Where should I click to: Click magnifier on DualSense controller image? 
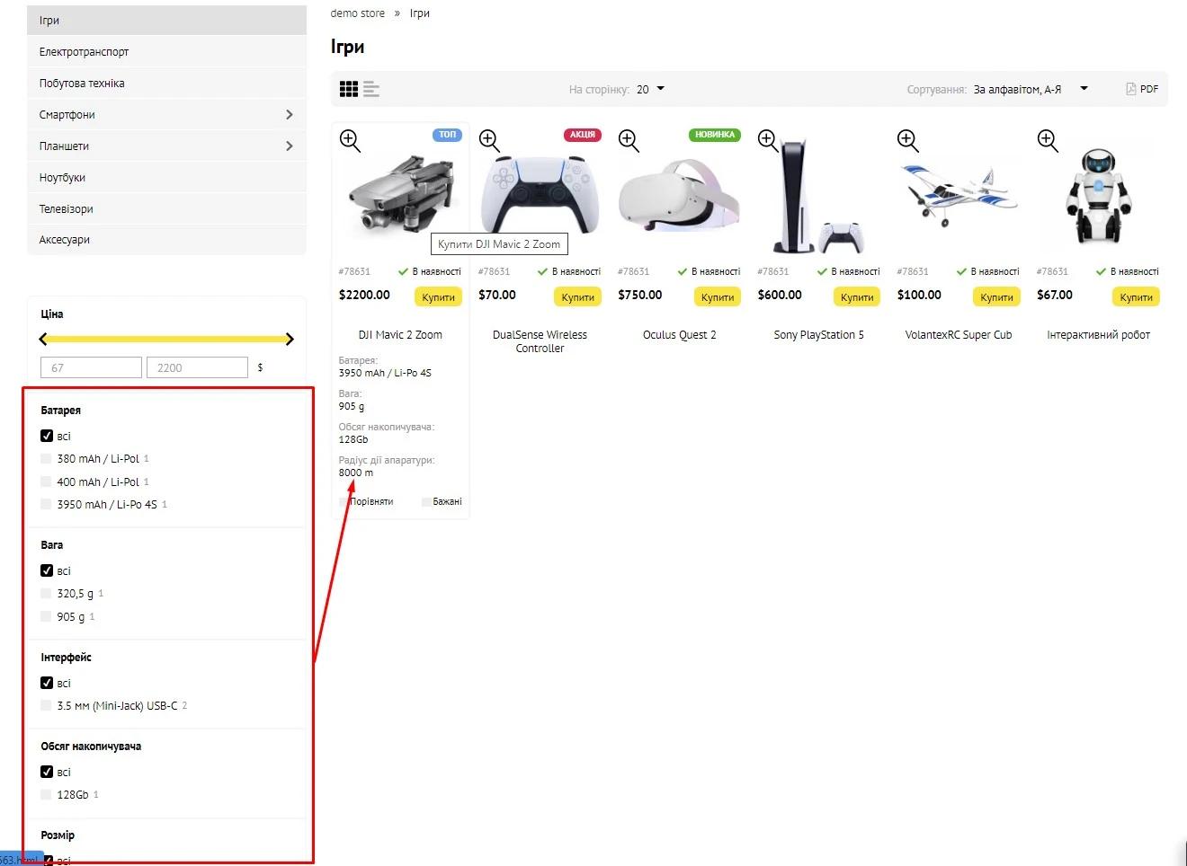coord(489,140)
